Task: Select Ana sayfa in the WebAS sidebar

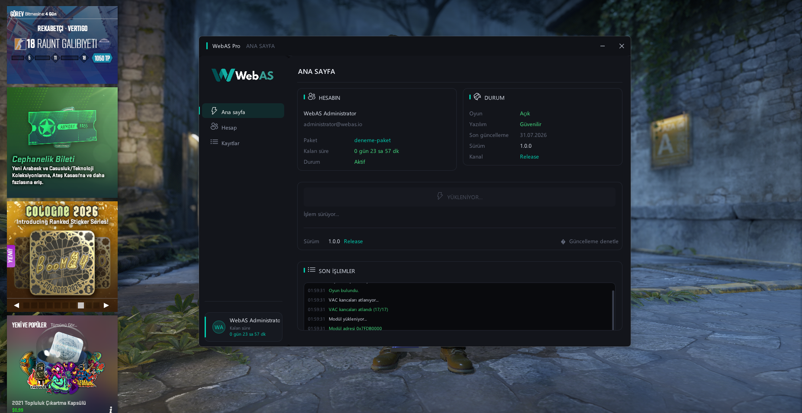Action: pos(243,111)
